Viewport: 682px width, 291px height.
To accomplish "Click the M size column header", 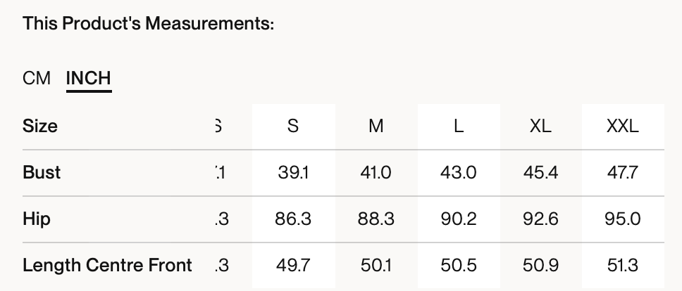I will tap(376, 127).
